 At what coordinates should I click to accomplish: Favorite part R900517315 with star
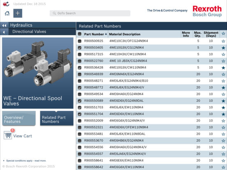point(223,55)
